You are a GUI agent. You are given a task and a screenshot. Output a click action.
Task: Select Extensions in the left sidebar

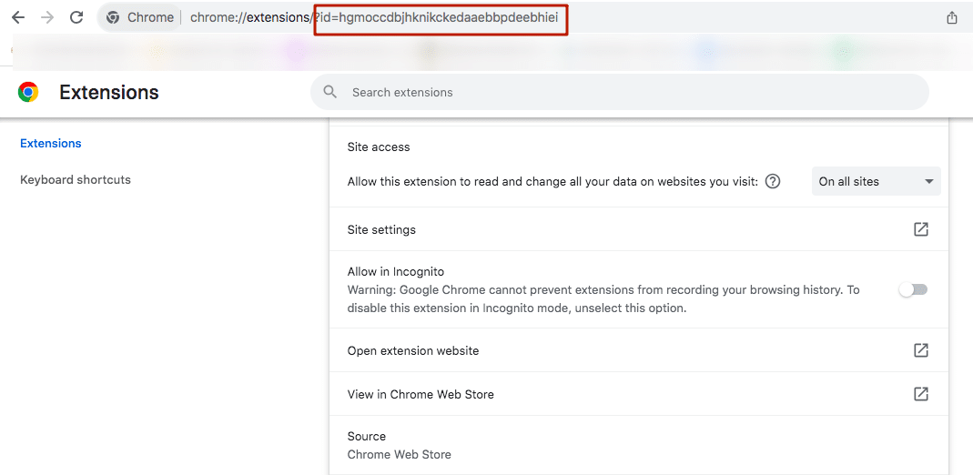click(x=51, y=144)
